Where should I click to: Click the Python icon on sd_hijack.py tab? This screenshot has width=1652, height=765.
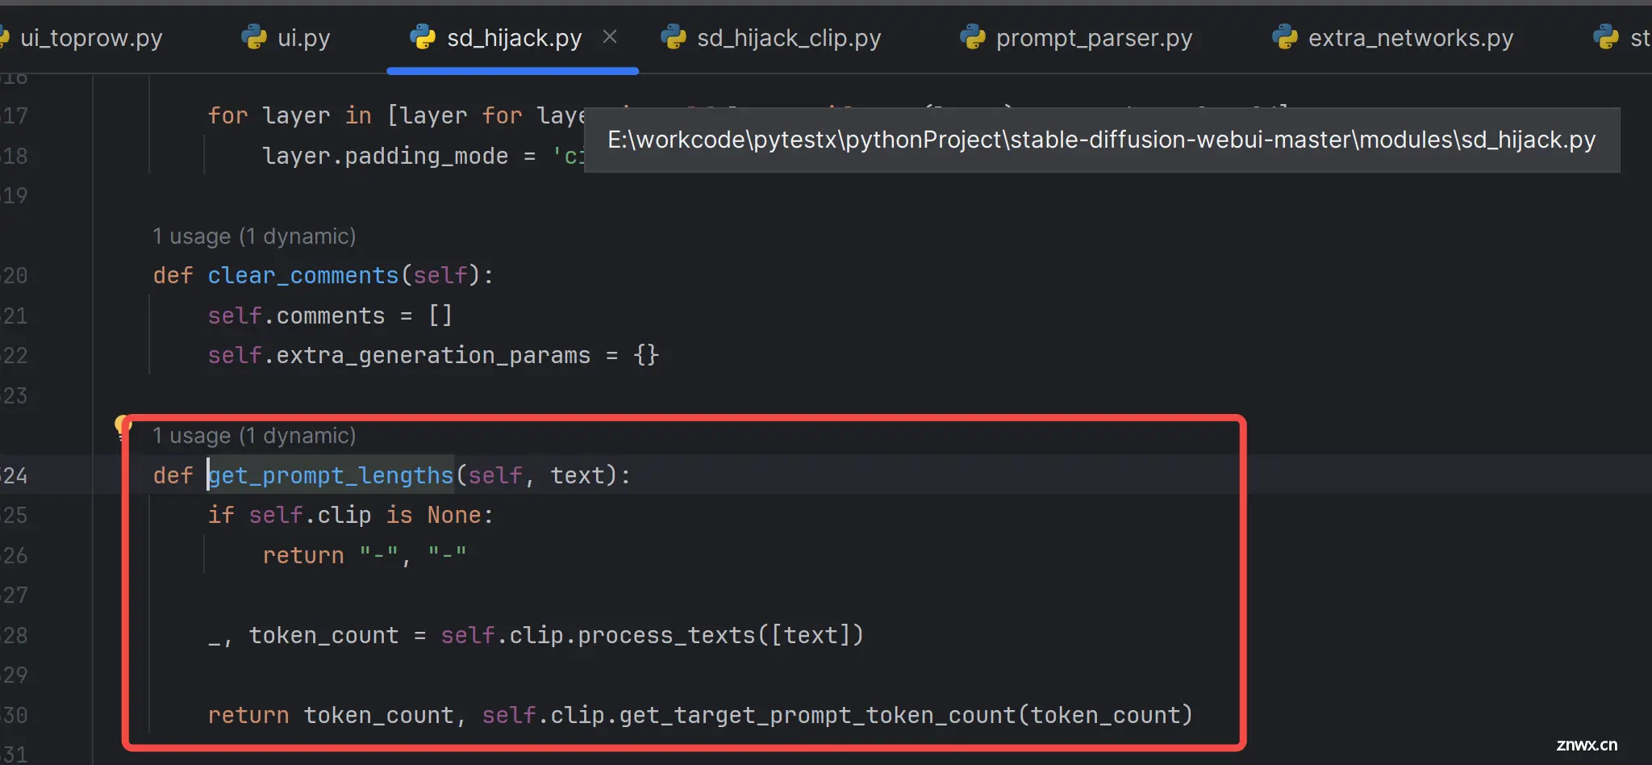[423, 37]
